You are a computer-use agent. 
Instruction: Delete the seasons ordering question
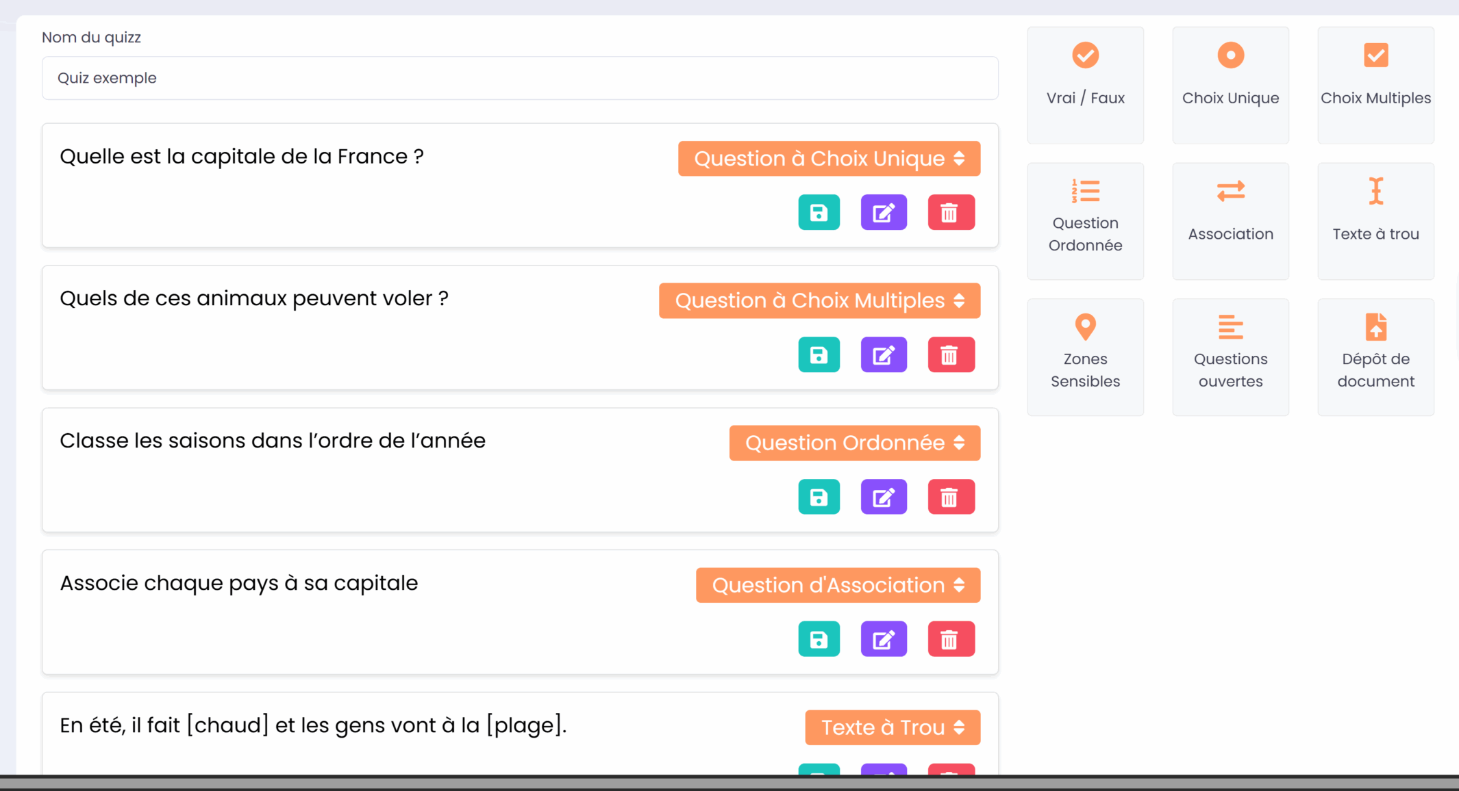(951, 497)
